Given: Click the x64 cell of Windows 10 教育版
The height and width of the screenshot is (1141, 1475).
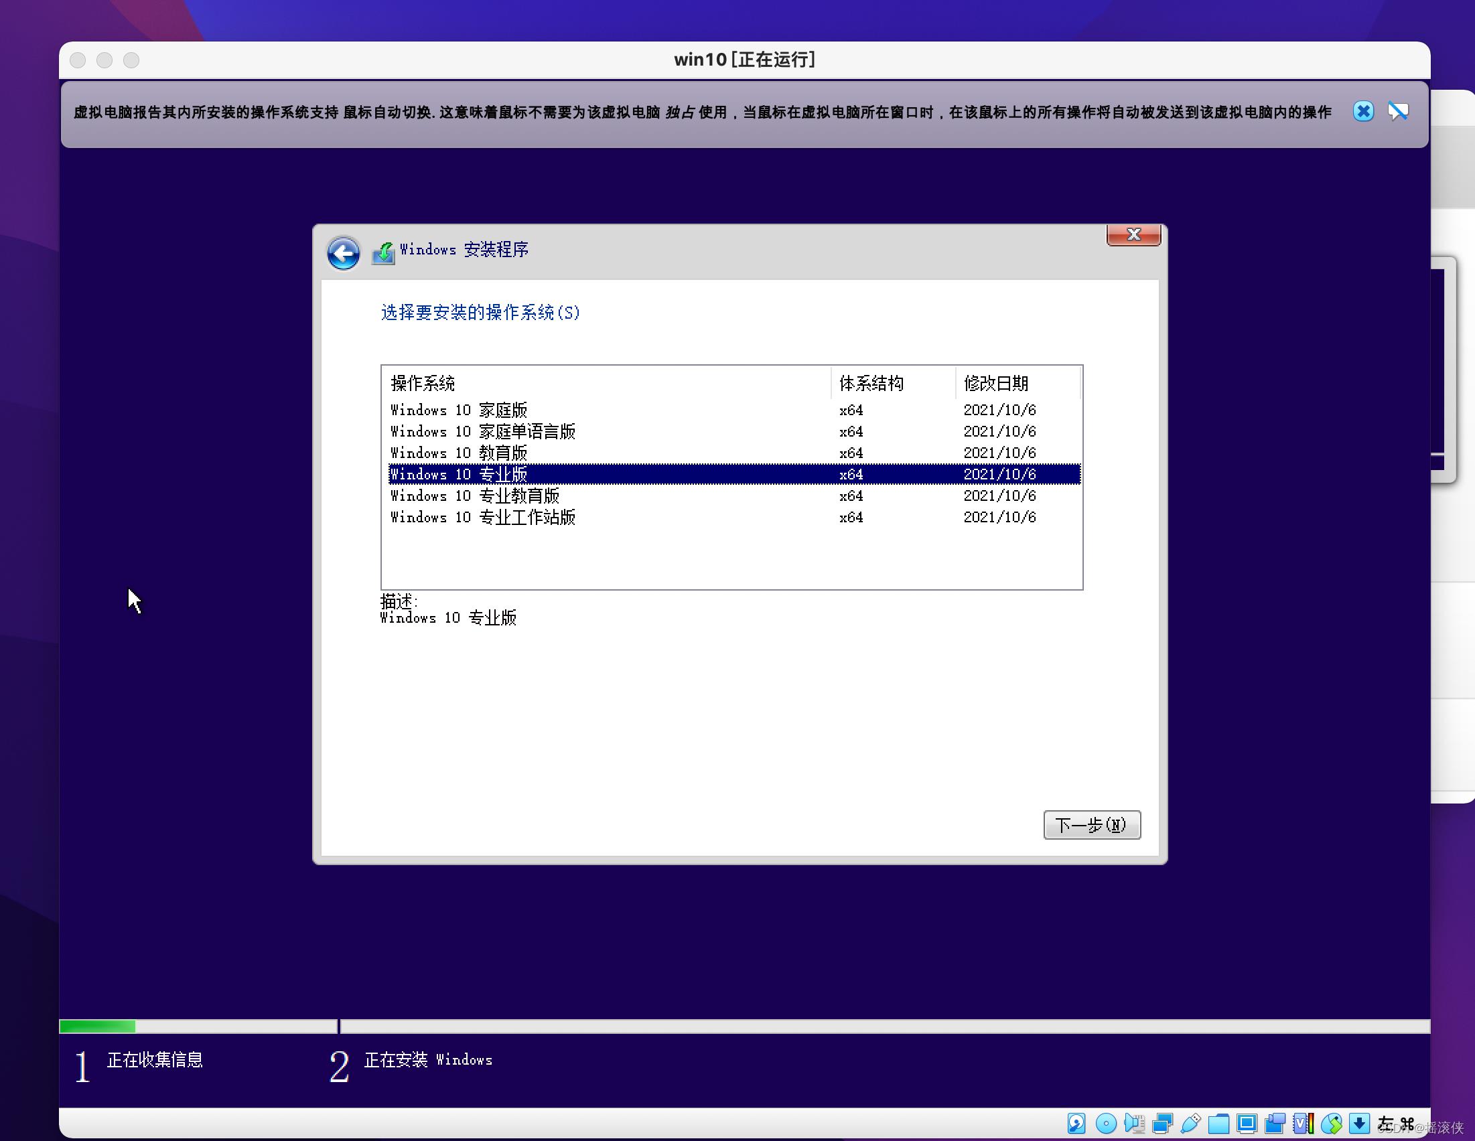Looking at the screenshot, I should coord(851,453).
